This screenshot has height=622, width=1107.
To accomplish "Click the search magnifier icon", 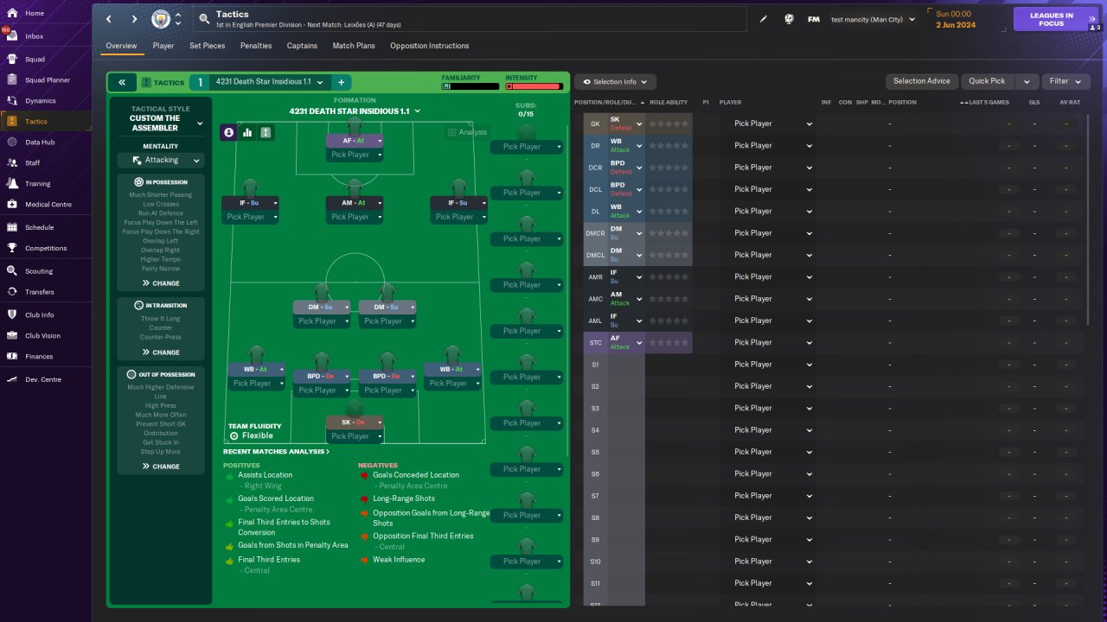I will (204, 18).
